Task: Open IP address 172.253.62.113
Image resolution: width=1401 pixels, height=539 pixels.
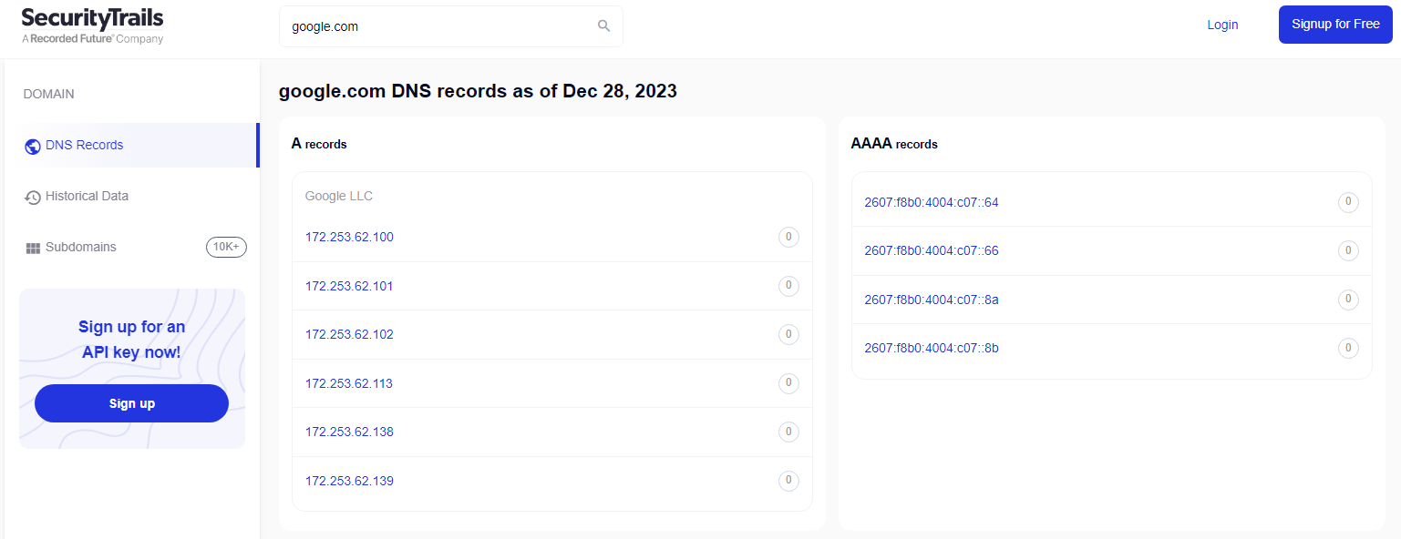Action: click(349, 383)
